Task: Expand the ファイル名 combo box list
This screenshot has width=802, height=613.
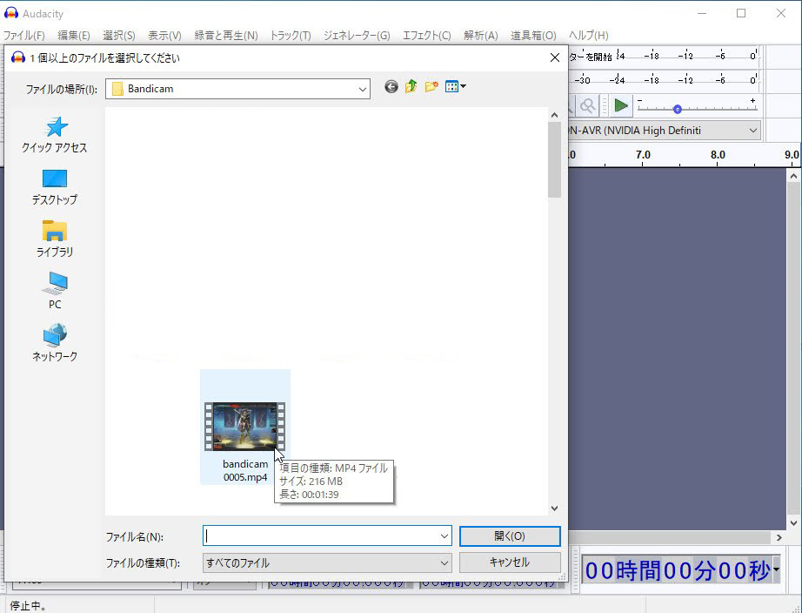Action: 444,536
